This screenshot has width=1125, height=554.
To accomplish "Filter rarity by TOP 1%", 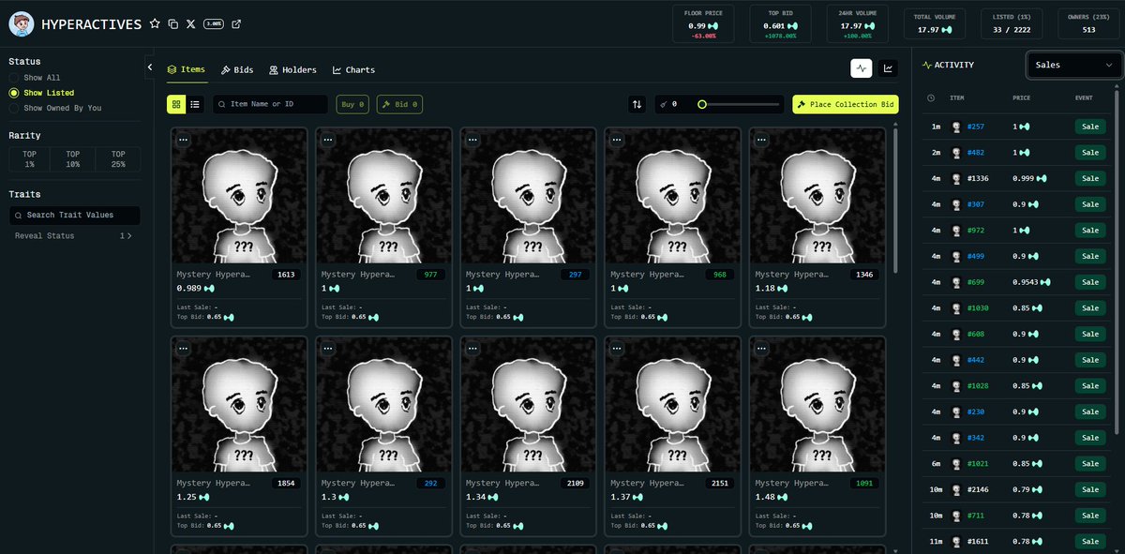I will pyautogui.click(x=29, y=158).
